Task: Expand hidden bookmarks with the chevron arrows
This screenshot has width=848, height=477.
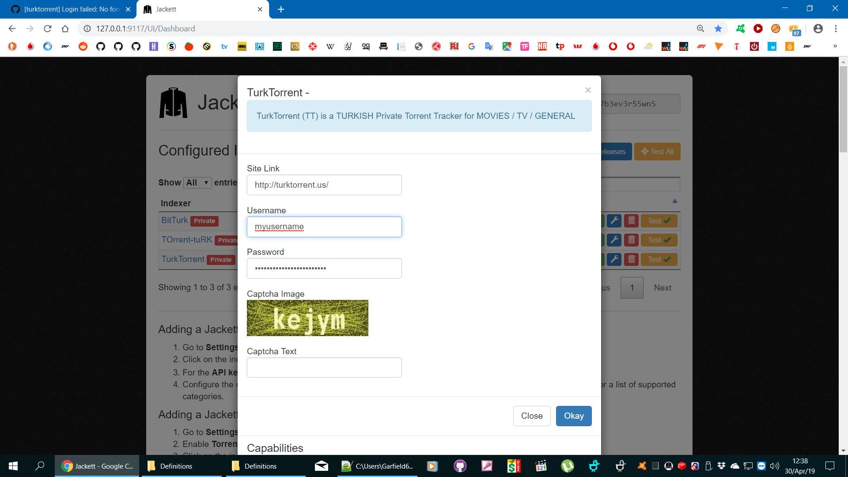Action: pyautogui.click(x=836, y=46)
